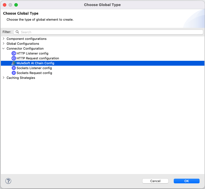Click the MuleSoft AI Chain Config icon
Viewport: 205px width, 189px height.
(13, 63)
